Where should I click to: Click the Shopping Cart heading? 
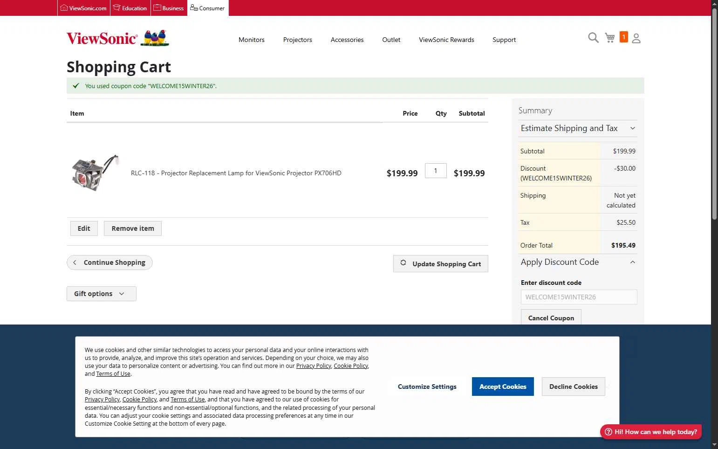119,67
